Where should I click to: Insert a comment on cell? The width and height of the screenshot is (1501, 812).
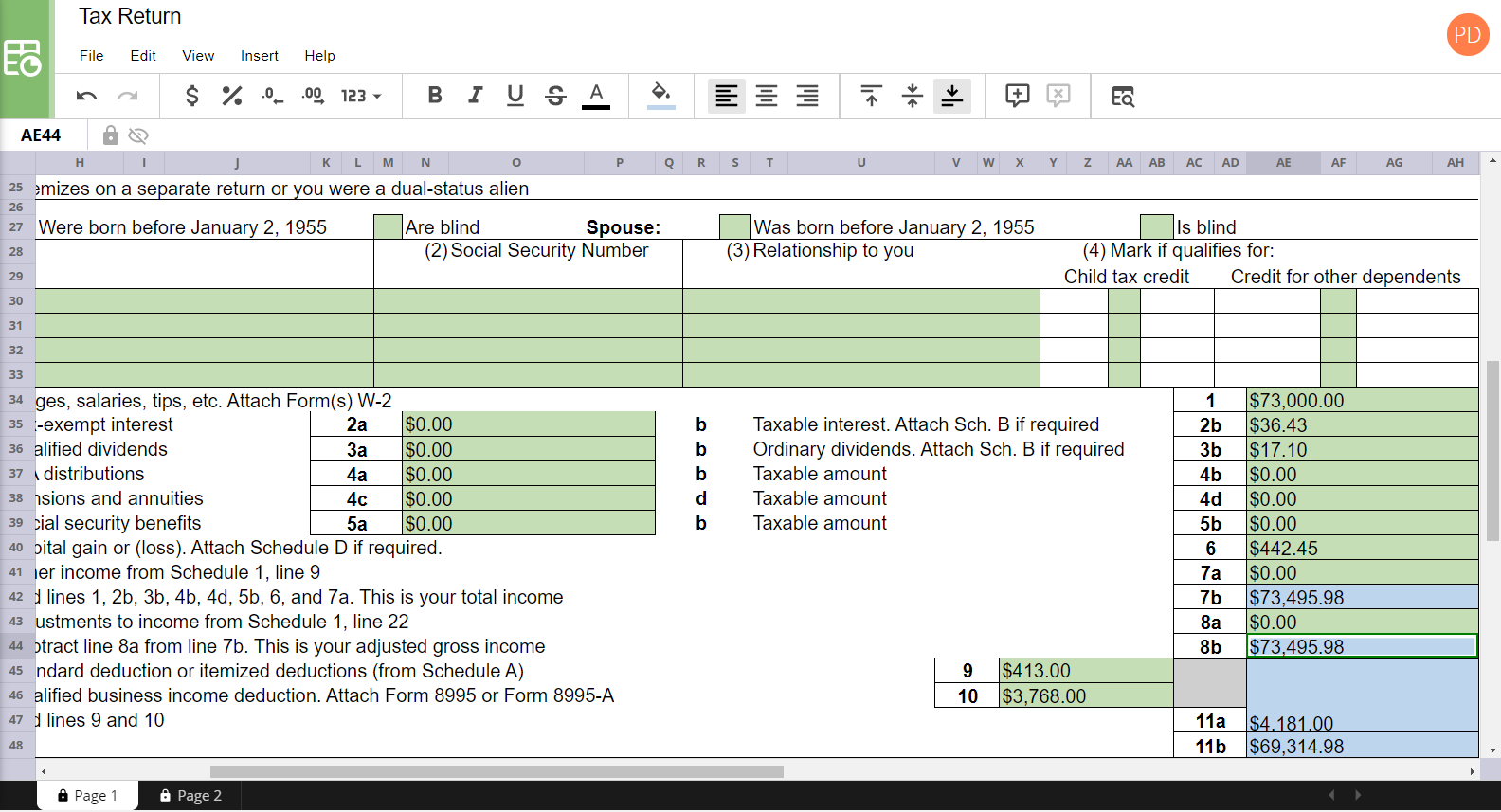click(1018, 96)
